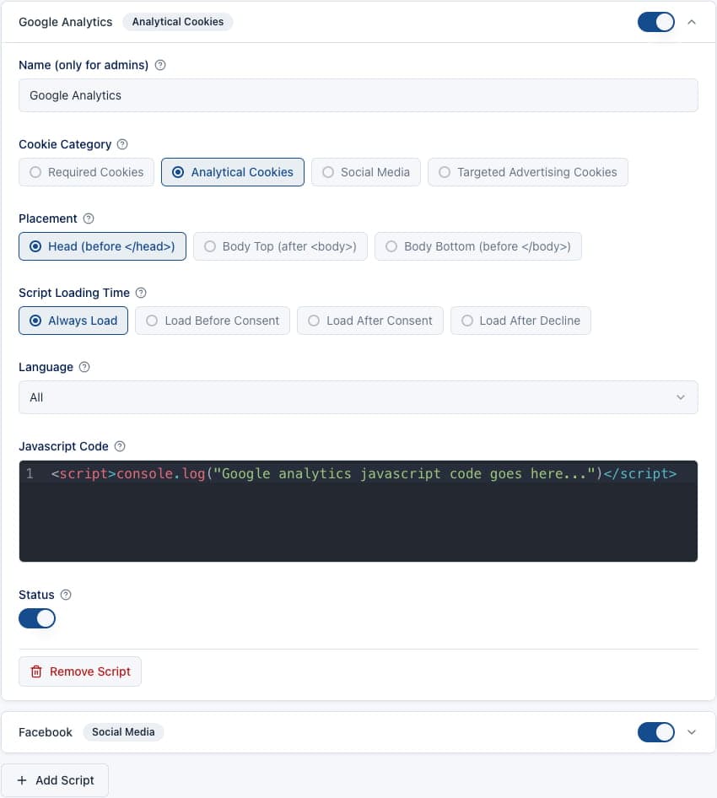
Task: Click help icon next to Name field
Action: 160,65
